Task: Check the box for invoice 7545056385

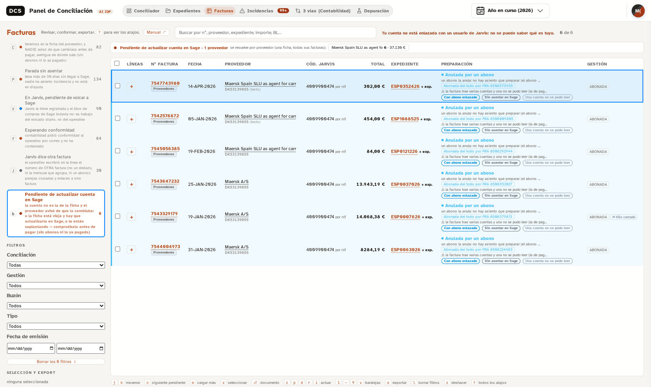Action: (x=117, y=151)
